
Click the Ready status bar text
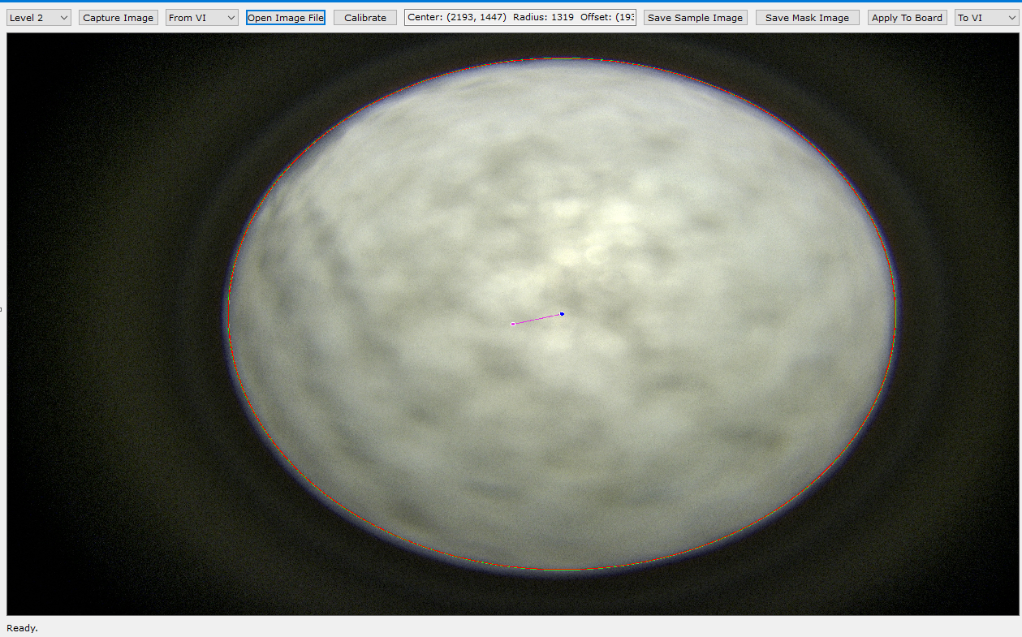tap(22, 628)
